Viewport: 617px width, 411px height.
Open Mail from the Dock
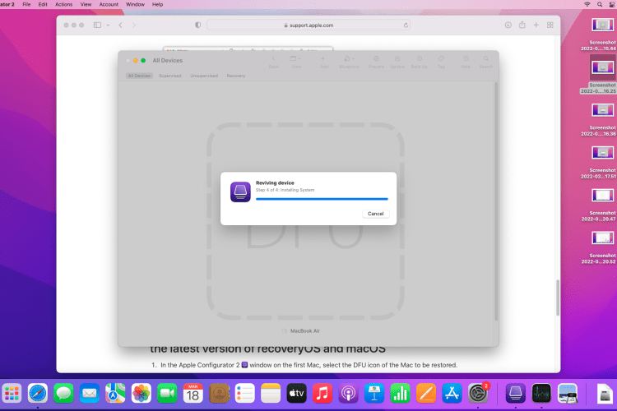click(90, 393)
